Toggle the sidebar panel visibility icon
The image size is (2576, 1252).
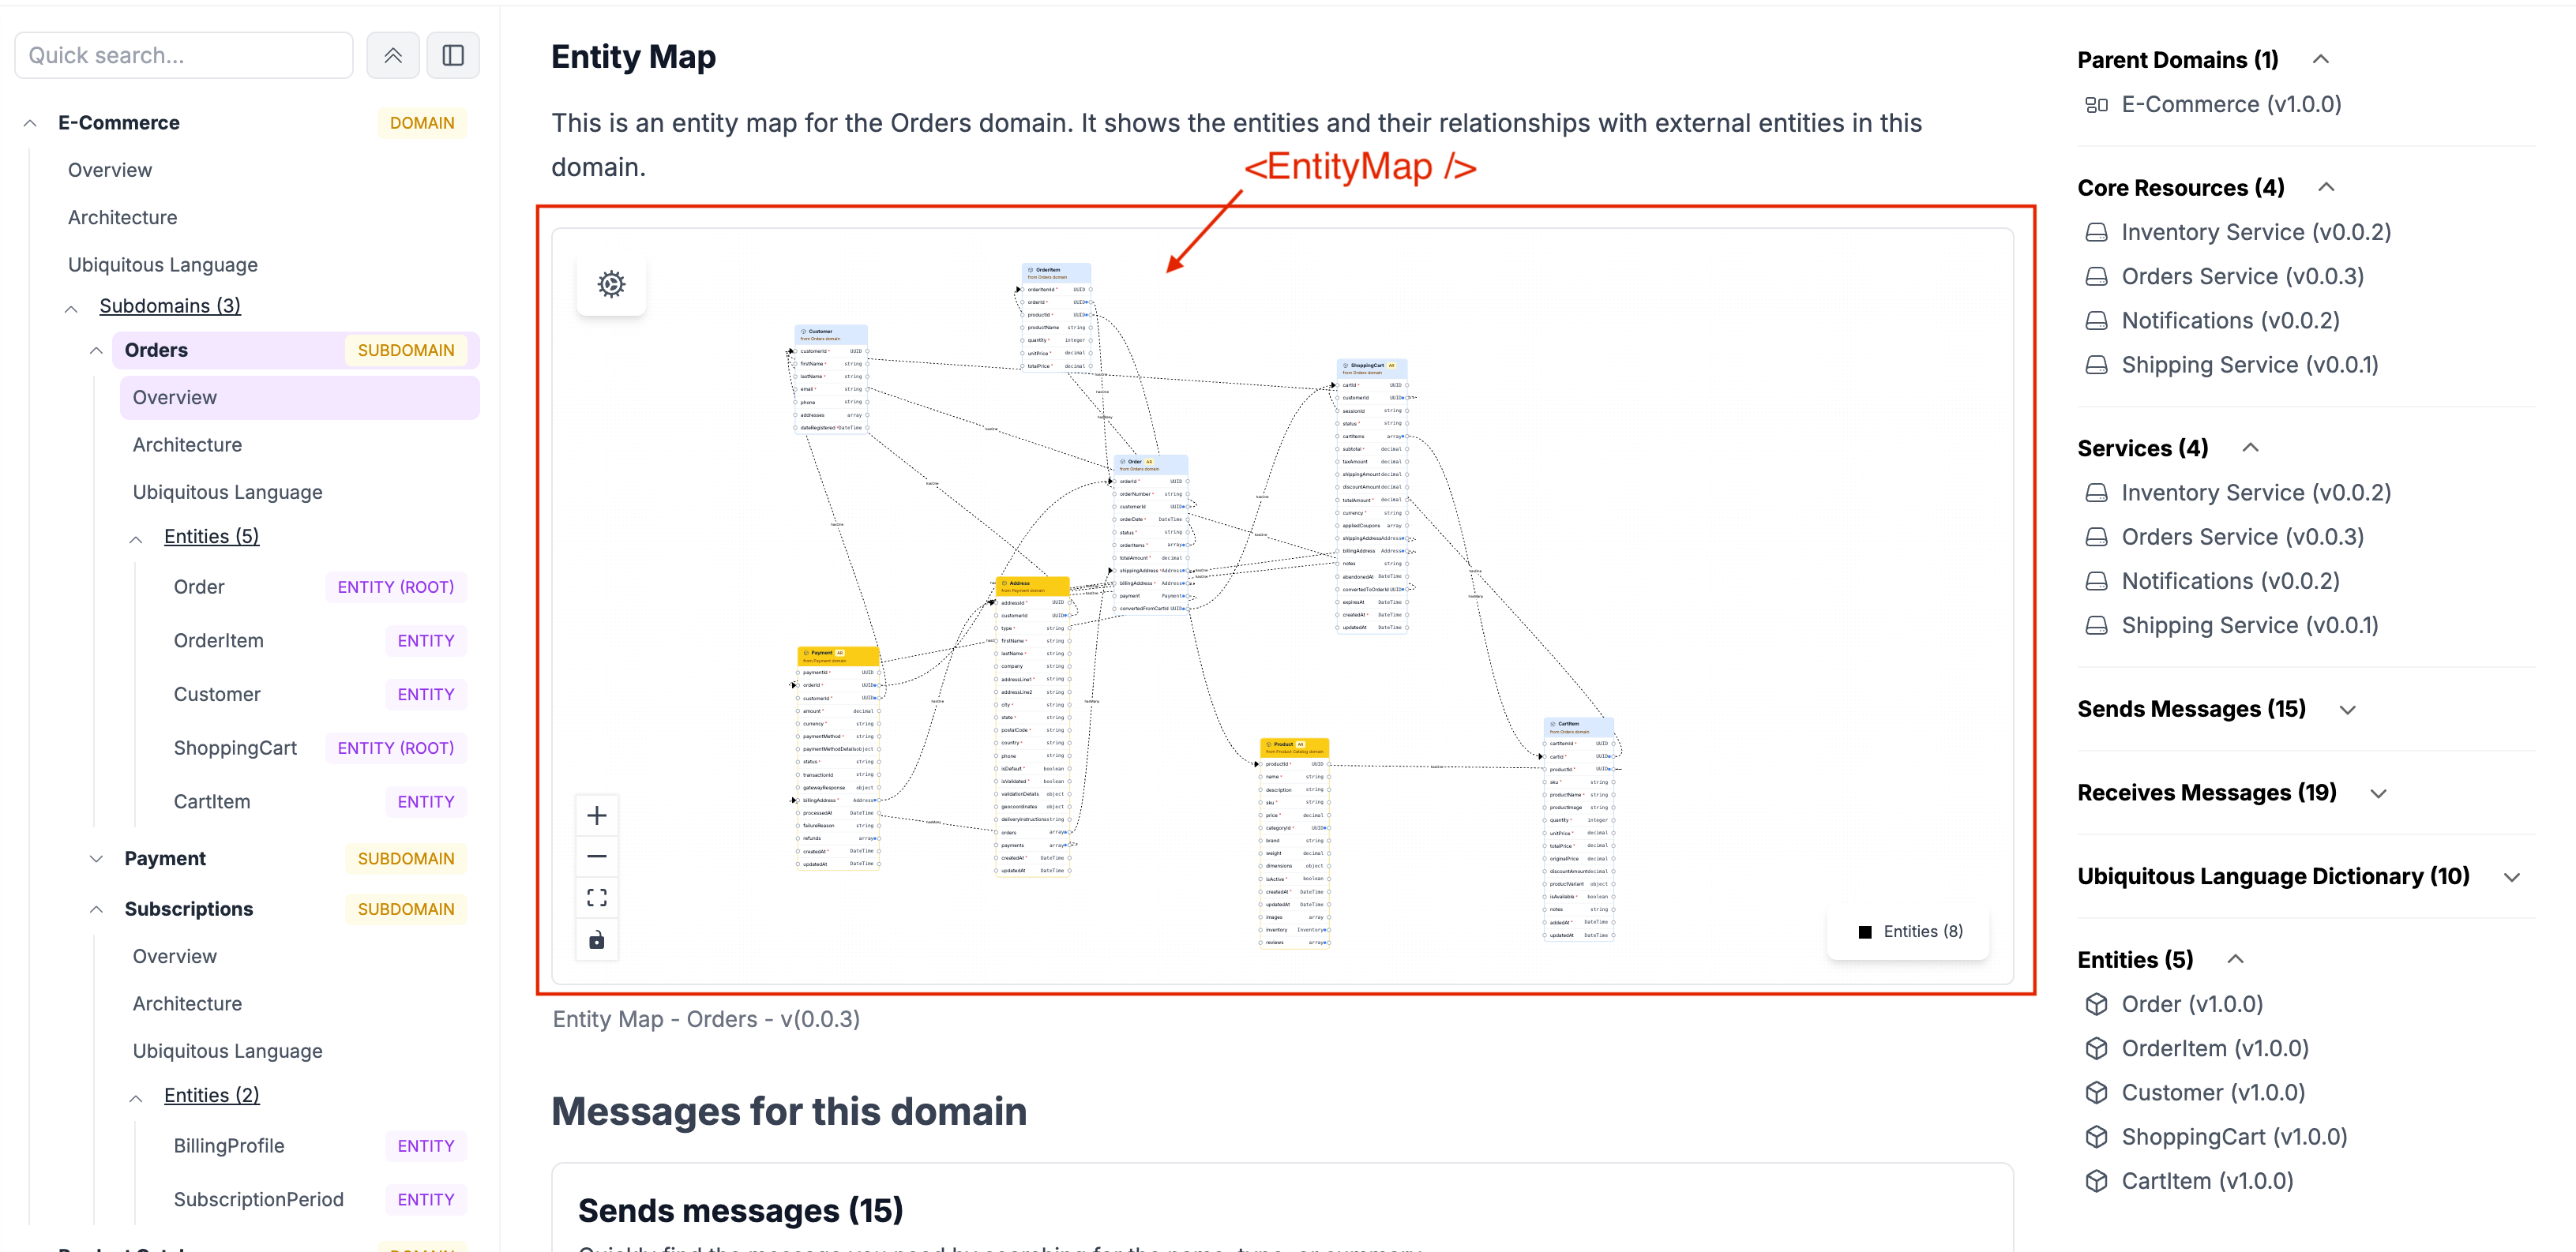[453, 55]
